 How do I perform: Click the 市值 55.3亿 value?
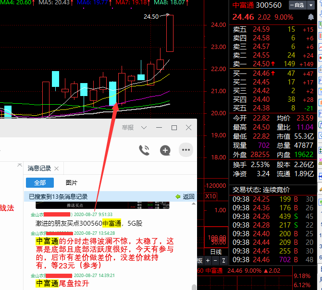[x=304, y=136]
